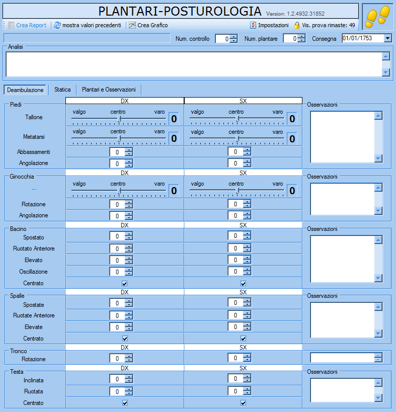
Task: Click the Ginocchia DX valgo-varo slider
Action: coord(119,191)
